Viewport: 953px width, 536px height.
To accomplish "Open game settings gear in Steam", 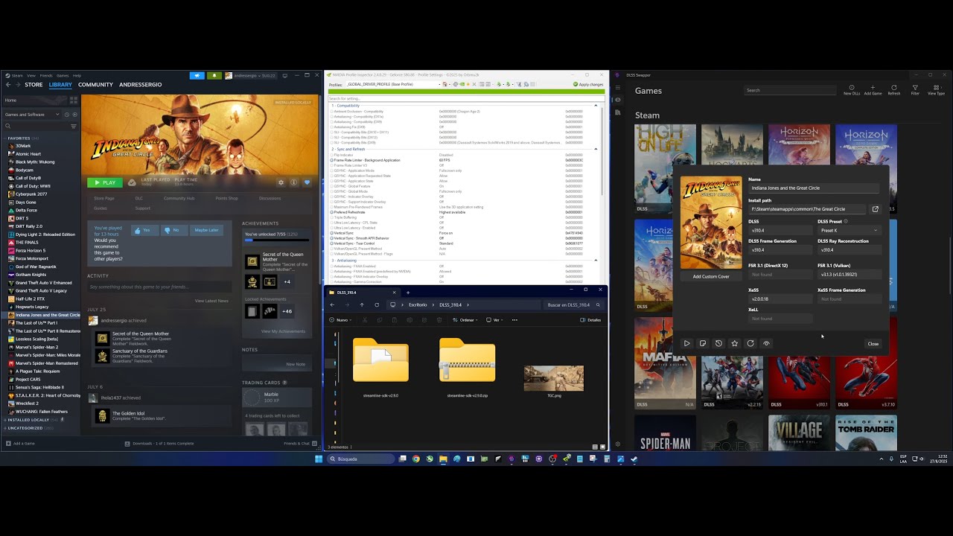I will 281,182.
